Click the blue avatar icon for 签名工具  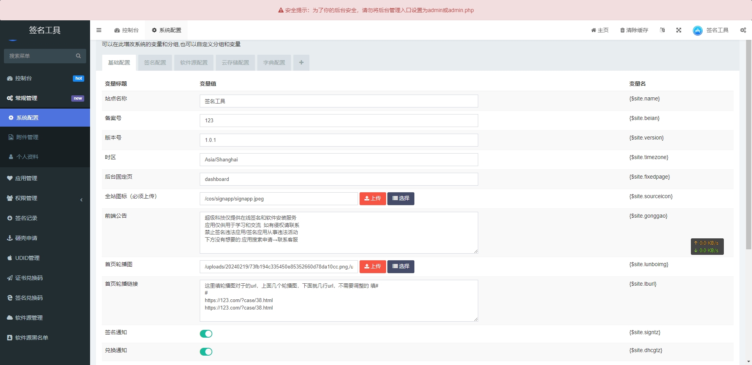(x=698, y=30)
